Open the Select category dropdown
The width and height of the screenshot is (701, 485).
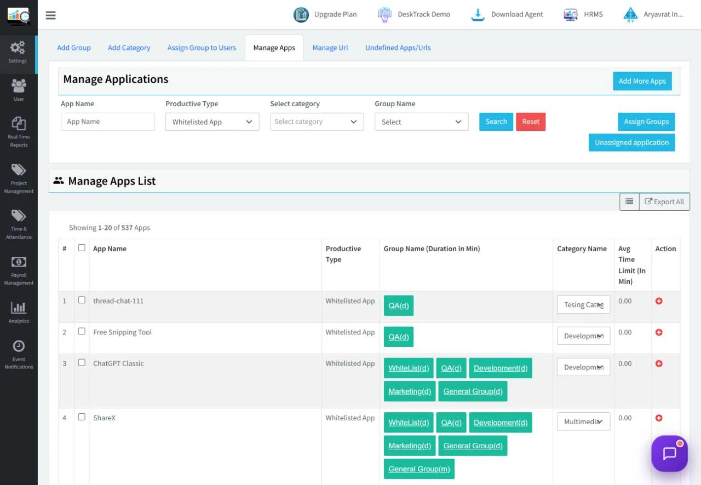[x=317, y=122]
